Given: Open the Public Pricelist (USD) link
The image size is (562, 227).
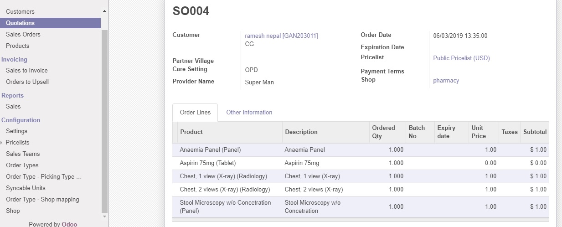Looking at the screenshot, I should (x=461, y=58).
